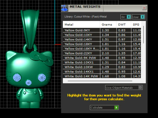158x118 pixels.
Task: Click the green arrow on the Calculate button
Action: (116, 108)
